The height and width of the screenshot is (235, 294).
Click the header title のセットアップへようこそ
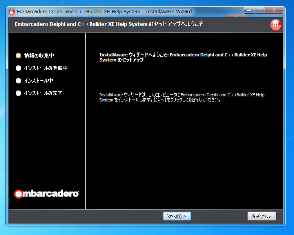[x=109, y=24]
